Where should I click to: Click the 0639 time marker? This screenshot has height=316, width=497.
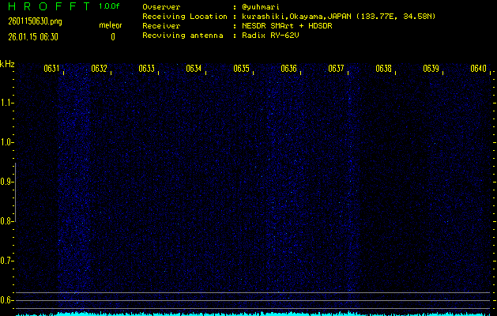(x=431, y=69)
